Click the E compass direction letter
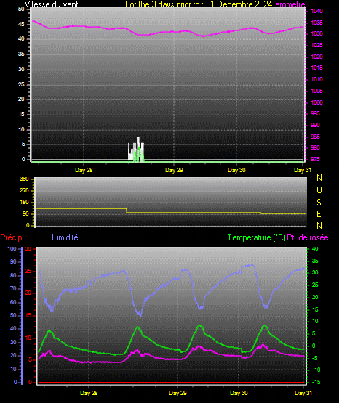Image resolution: width=339 pixels, height=403 pixels. click(x=319, y=214)
